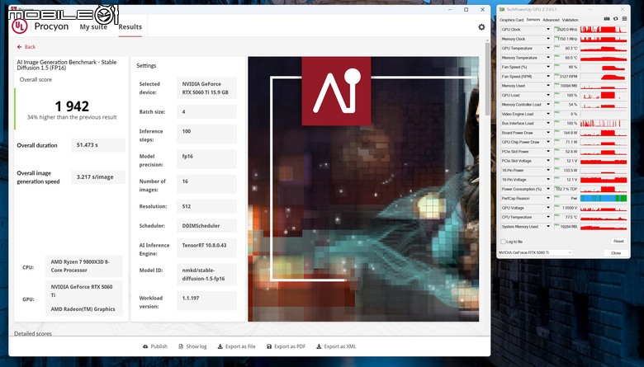Screen dimensions: 644x367
Task: Click the Inference steps value 100
Action: click(206, 134)
